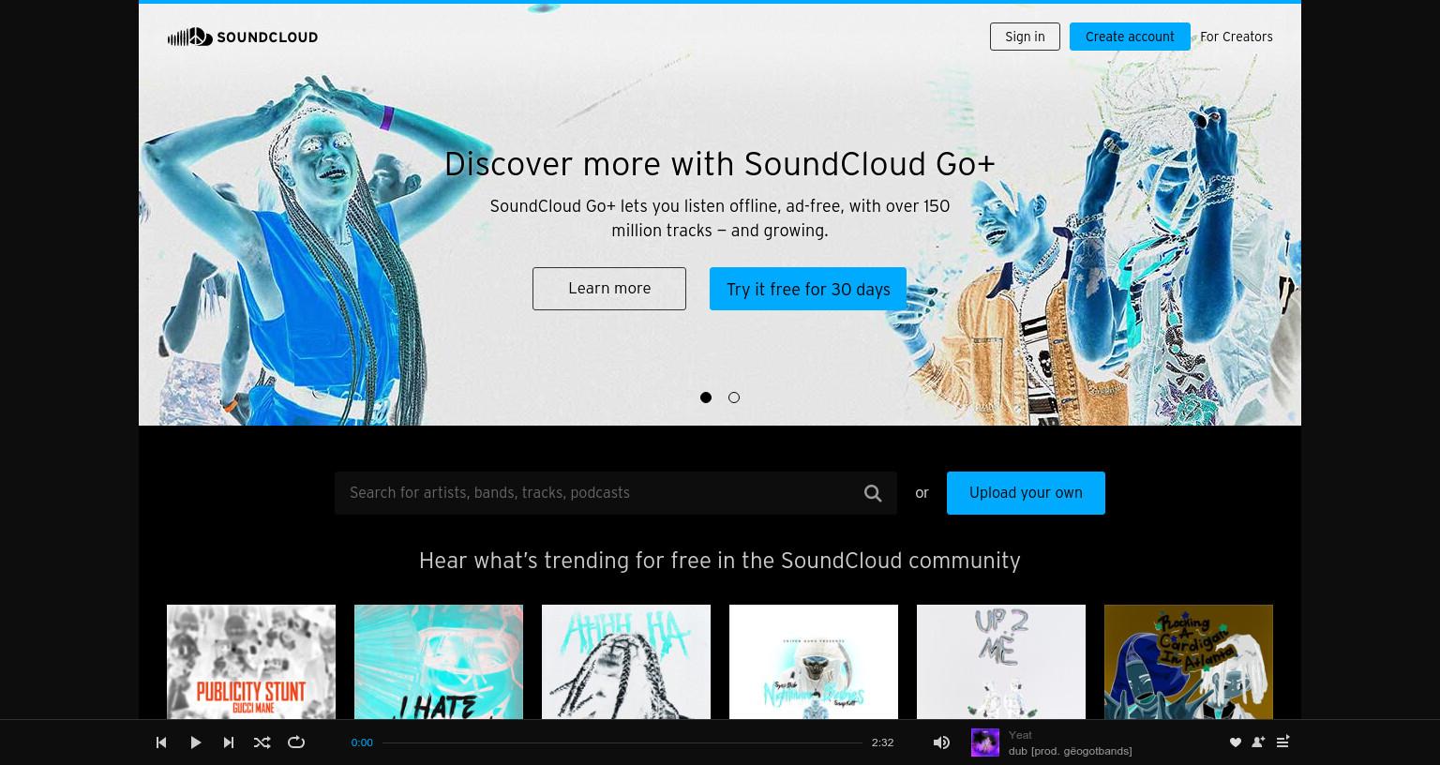This screenshot has width=1440, height=765.
Task: Toggle shuffle in the player bar
Action: tap(262, 742)
